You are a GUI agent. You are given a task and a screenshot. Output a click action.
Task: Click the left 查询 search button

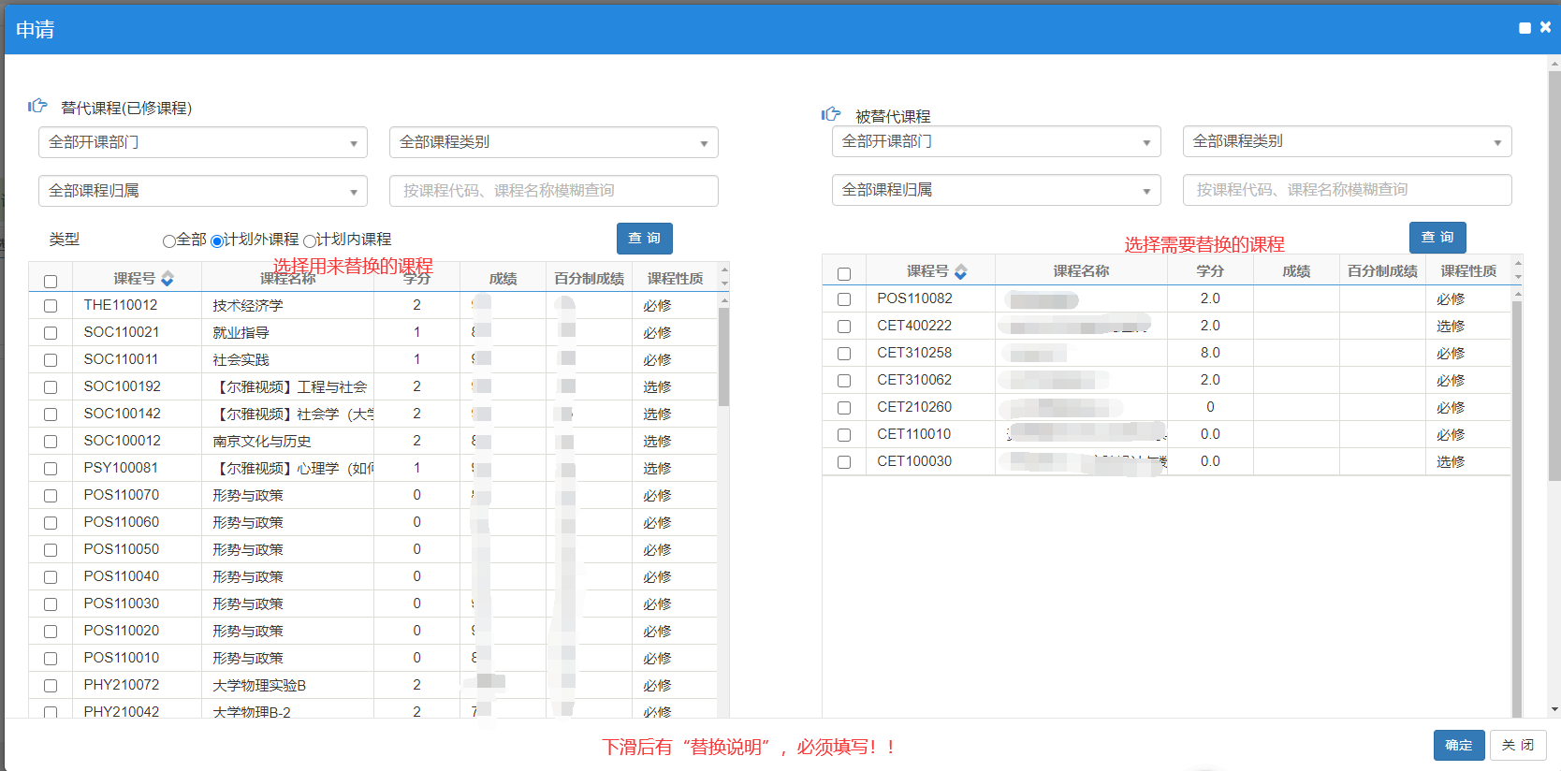click(644, 239)
